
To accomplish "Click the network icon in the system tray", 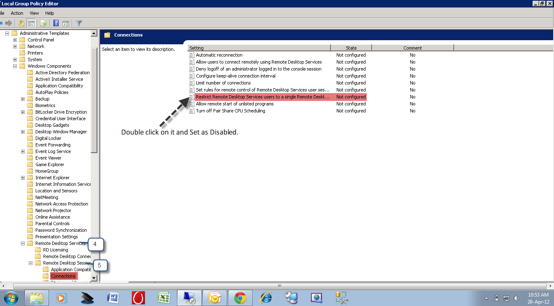I will 506,298.
